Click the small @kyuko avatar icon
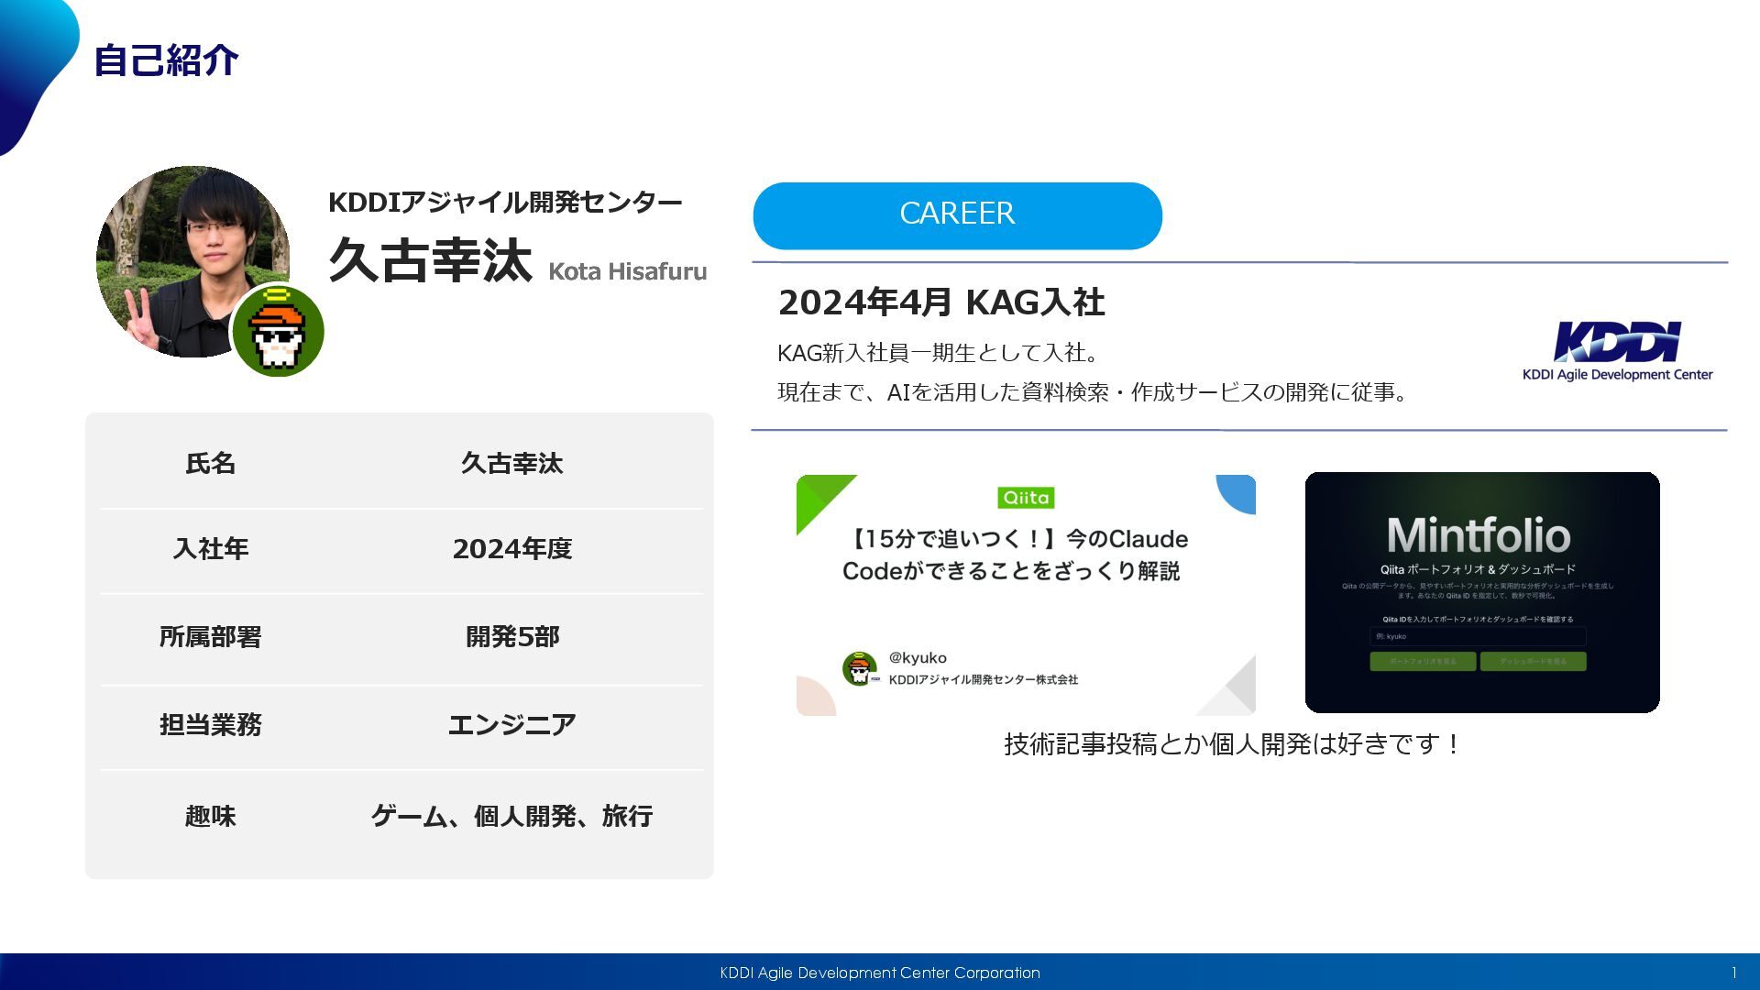Image resolution: width=1760 pixels, height=990 pixels. coord(859,668)
